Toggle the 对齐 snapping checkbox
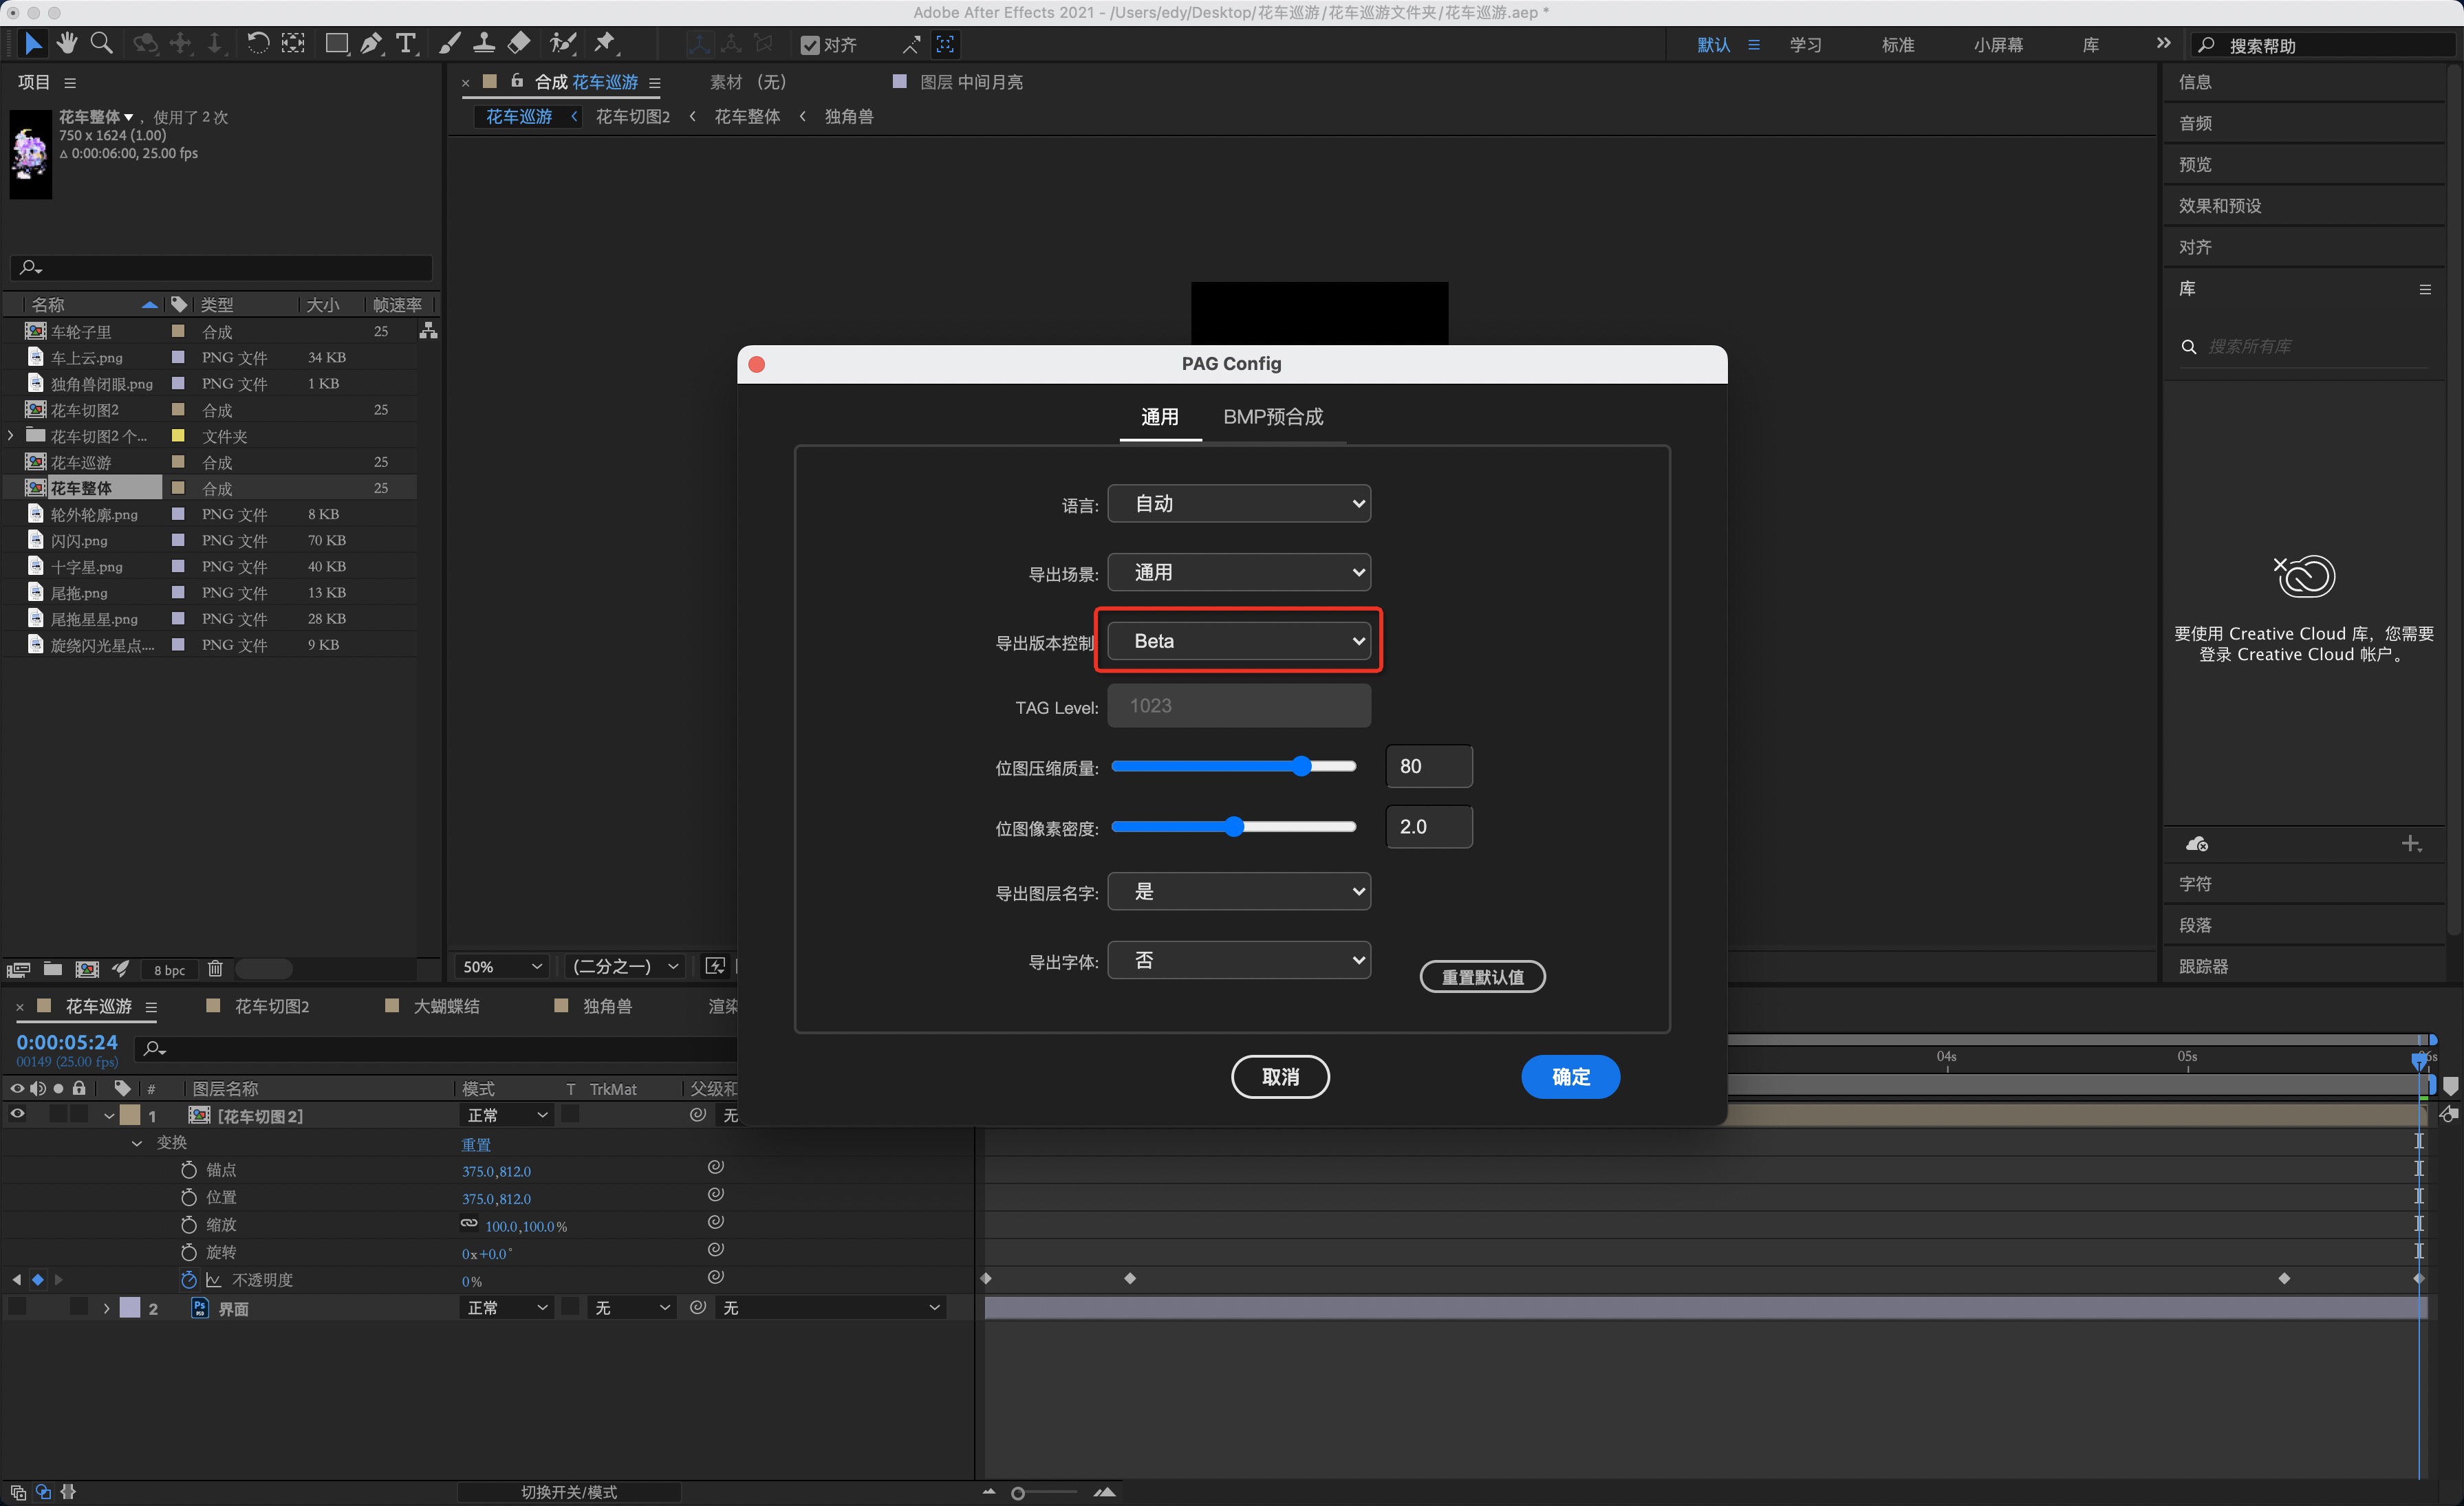Image resolution: width=2464 pixels, height=1506 pixels. [x=810, y=45]
